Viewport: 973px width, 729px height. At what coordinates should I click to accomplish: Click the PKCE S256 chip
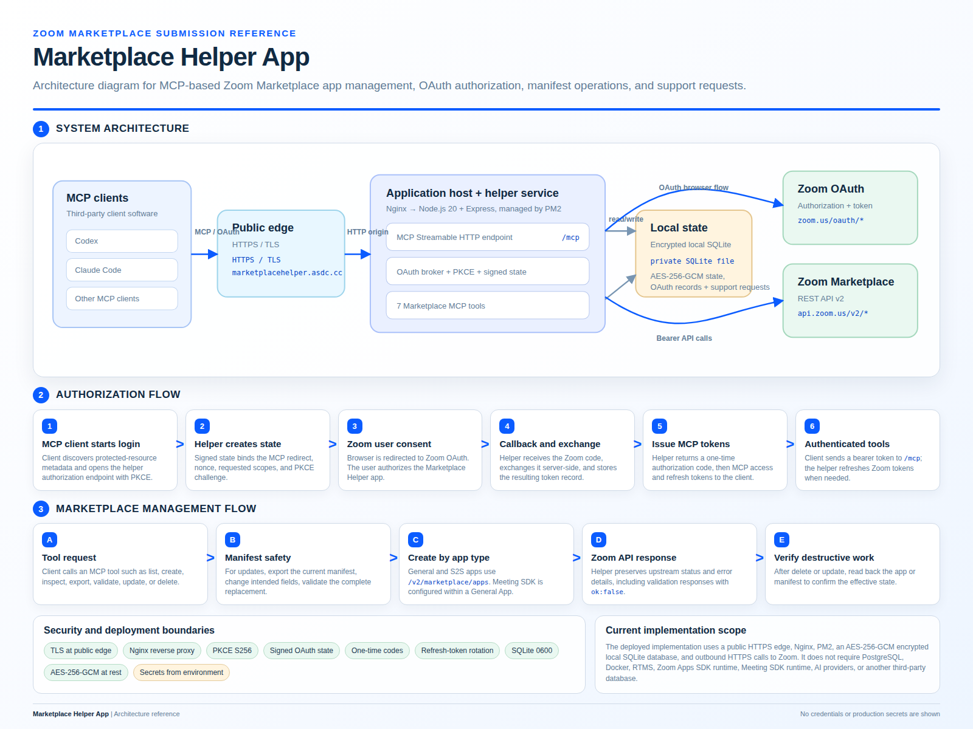click(x=232, y=651)
